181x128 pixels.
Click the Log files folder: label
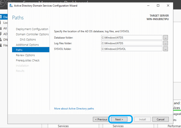coord(63,43)
